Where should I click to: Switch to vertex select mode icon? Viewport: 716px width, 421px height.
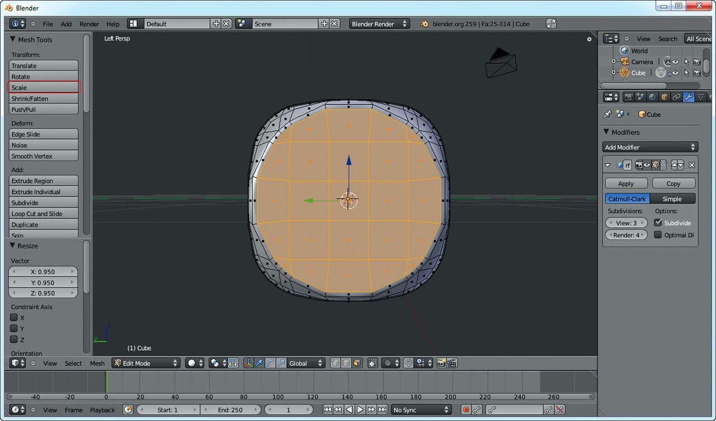(335, 363)
